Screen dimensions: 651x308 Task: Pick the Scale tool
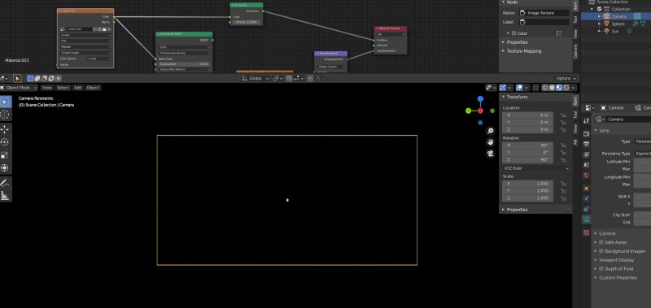pos(5,155)
